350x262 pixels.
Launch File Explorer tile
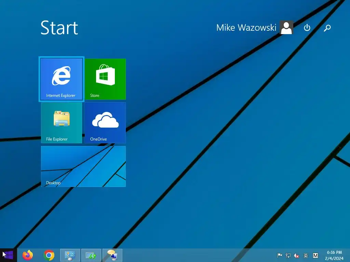tap(62, 123)
